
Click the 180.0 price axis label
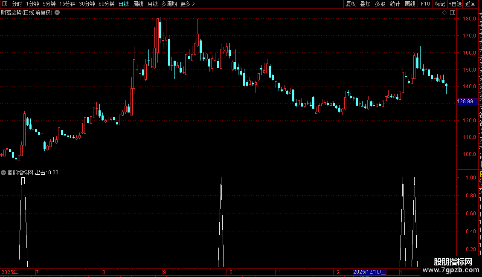[x=469, y=19]
